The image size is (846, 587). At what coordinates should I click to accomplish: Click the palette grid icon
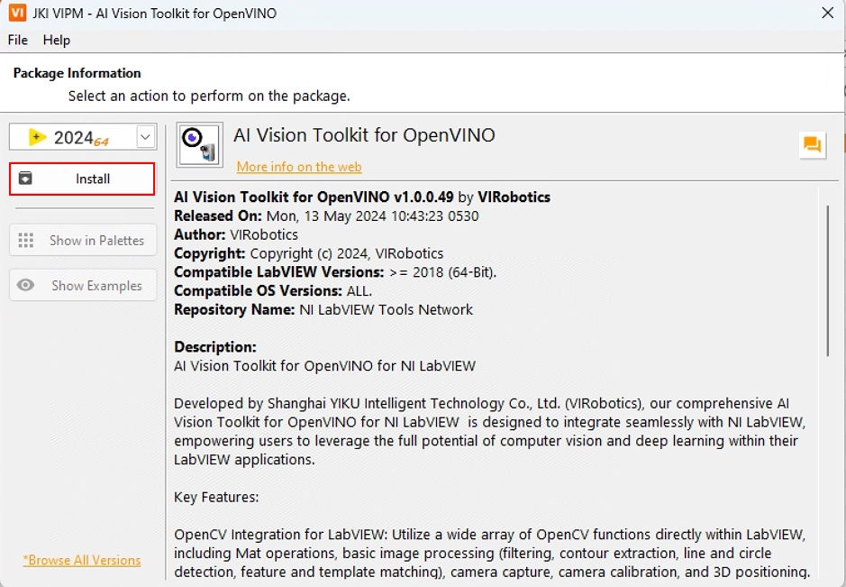coord(26,241)
